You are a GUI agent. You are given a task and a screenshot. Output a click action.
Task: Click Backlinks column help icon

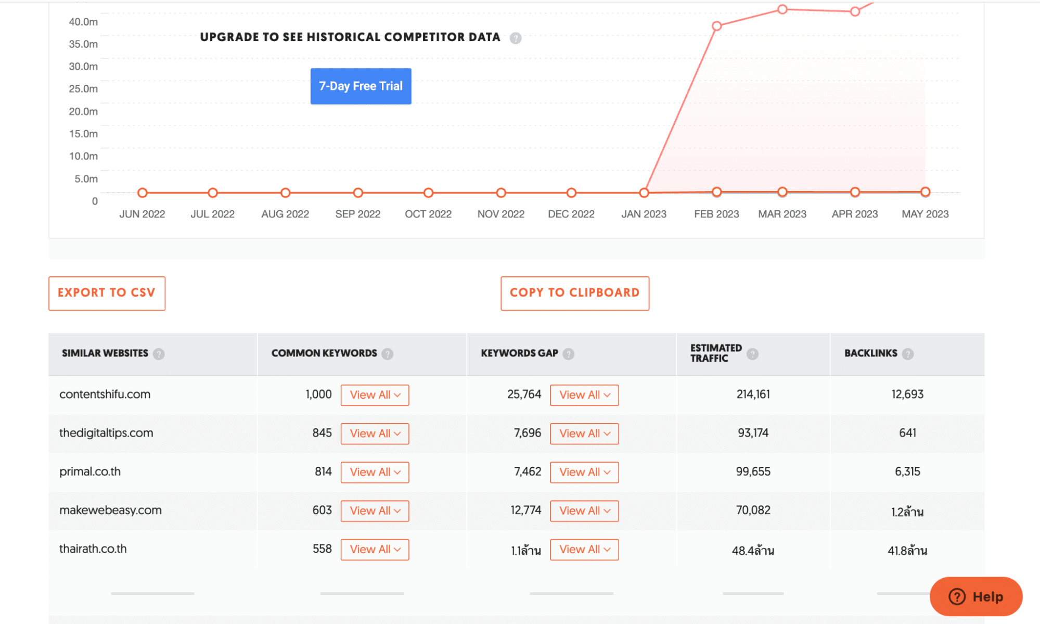(907, 354)
